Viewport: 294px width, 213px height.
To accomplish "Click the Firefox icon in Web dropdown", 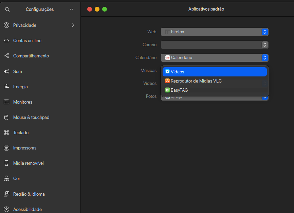I will [167, 32].
